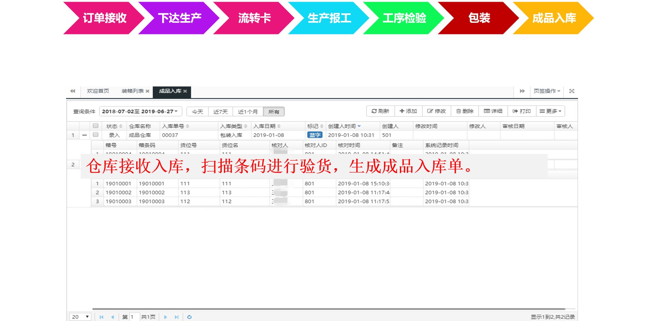The height and width of the screenshot is (321, 654).
Task: Switch to the 欢迎首页 tab
Action: (x=98, y=91)
